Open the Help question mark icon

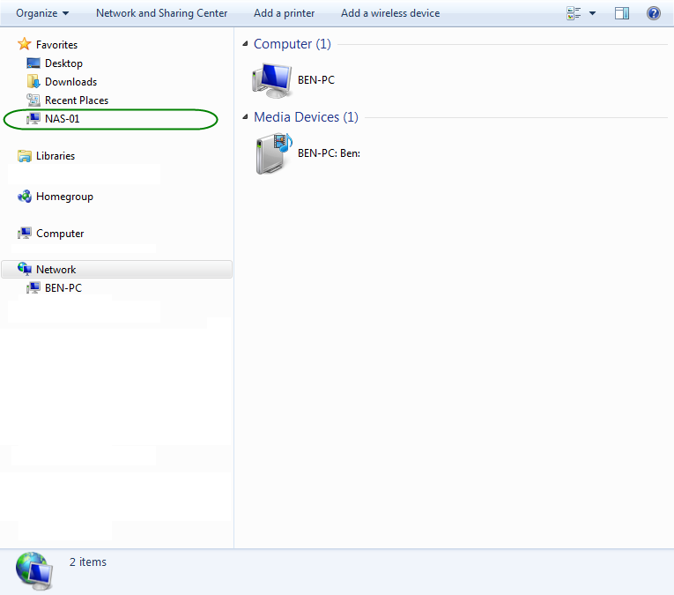click(x=654, y=13)
